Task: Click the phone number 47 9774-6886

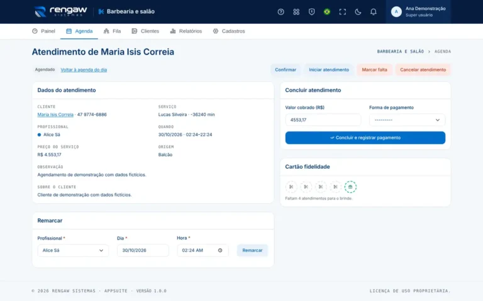Action: click(x=92, y=115)
